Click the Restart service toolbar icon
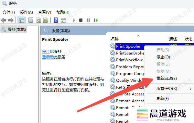 tap(96, 20)
